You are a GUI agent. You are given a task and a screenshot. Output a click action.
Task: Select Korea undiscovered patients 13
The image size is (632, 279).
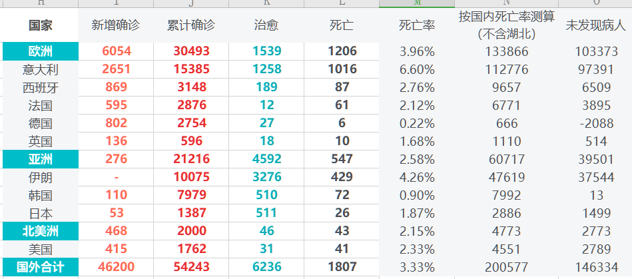pyautogui.click(x=596, y=195)
